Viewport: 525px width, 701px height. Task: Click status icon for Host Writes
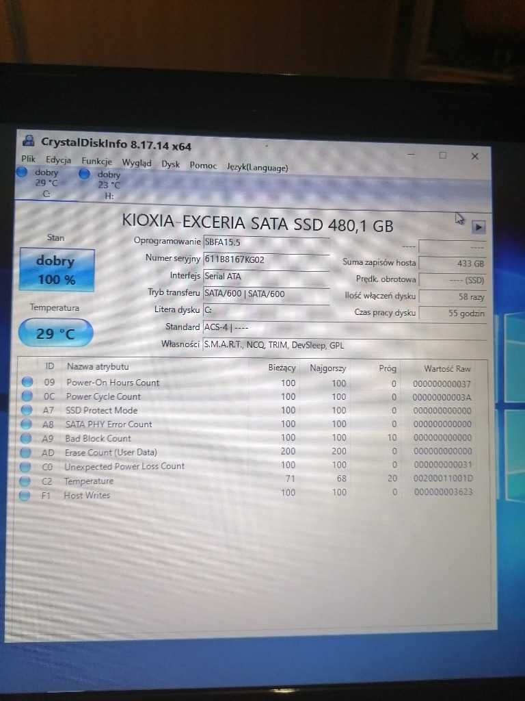24,496
